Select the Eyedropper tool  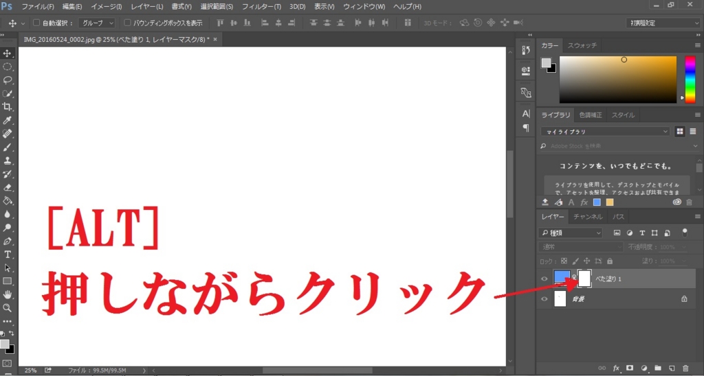click(x=7, y=120)
